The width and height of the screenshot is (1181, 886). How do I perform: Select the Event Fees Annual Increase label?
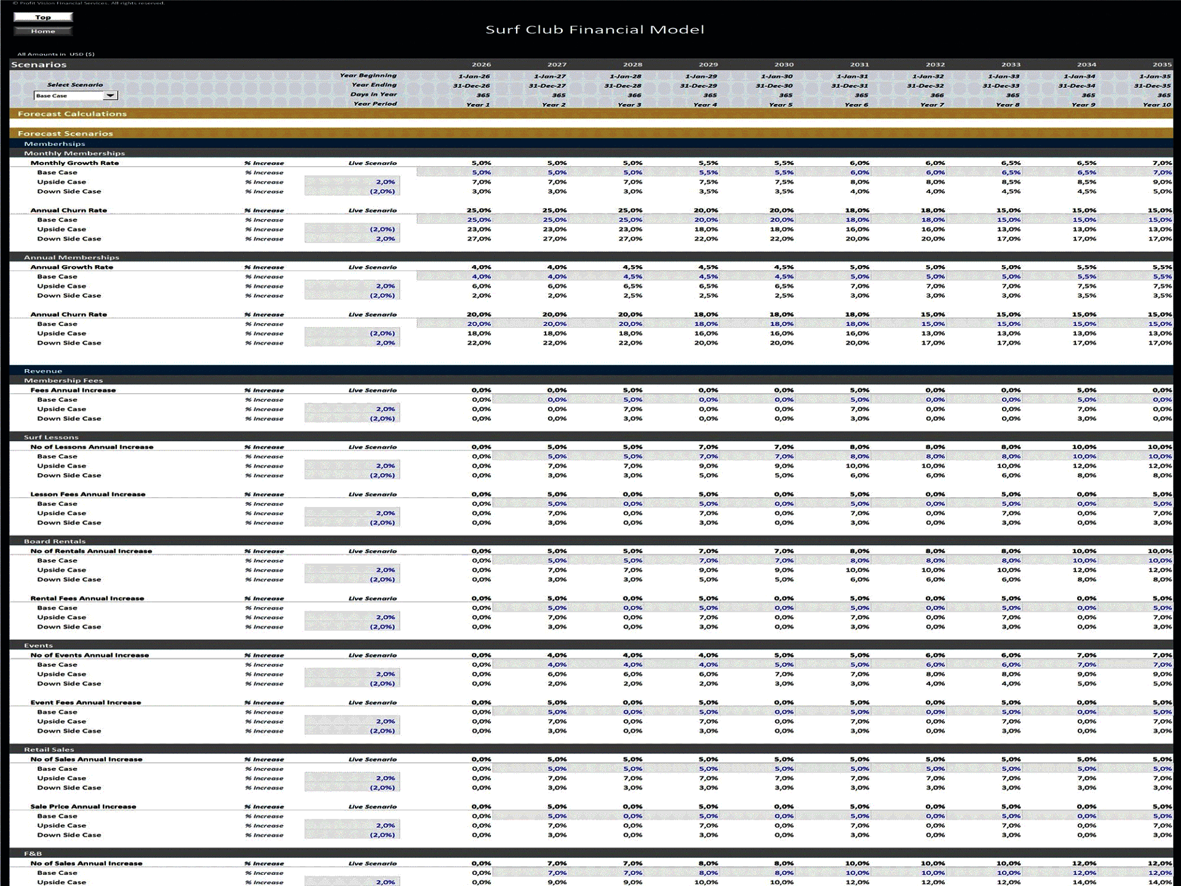[x=86, y=703]
